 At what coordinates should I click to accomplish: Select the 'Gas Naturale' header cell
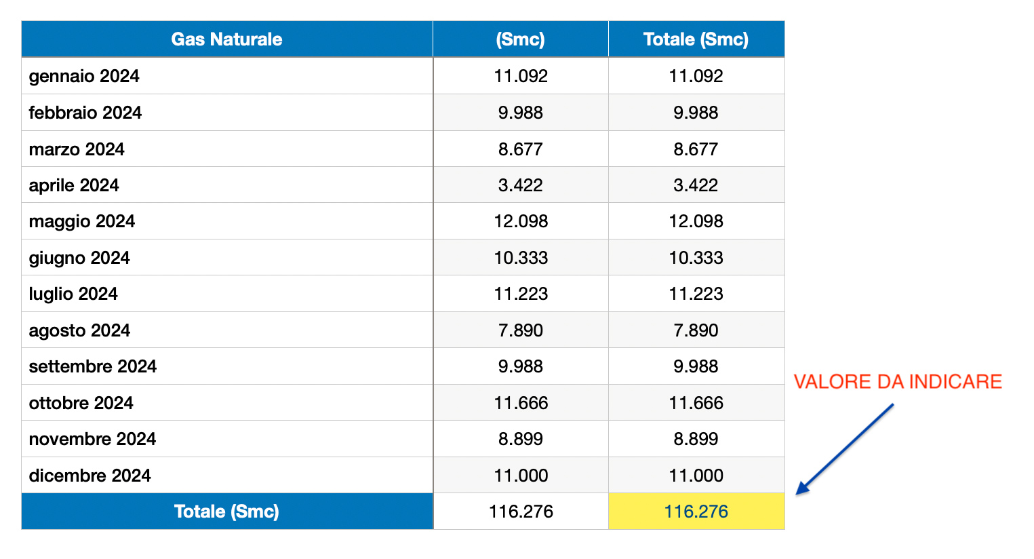click(x=227, y=39)
